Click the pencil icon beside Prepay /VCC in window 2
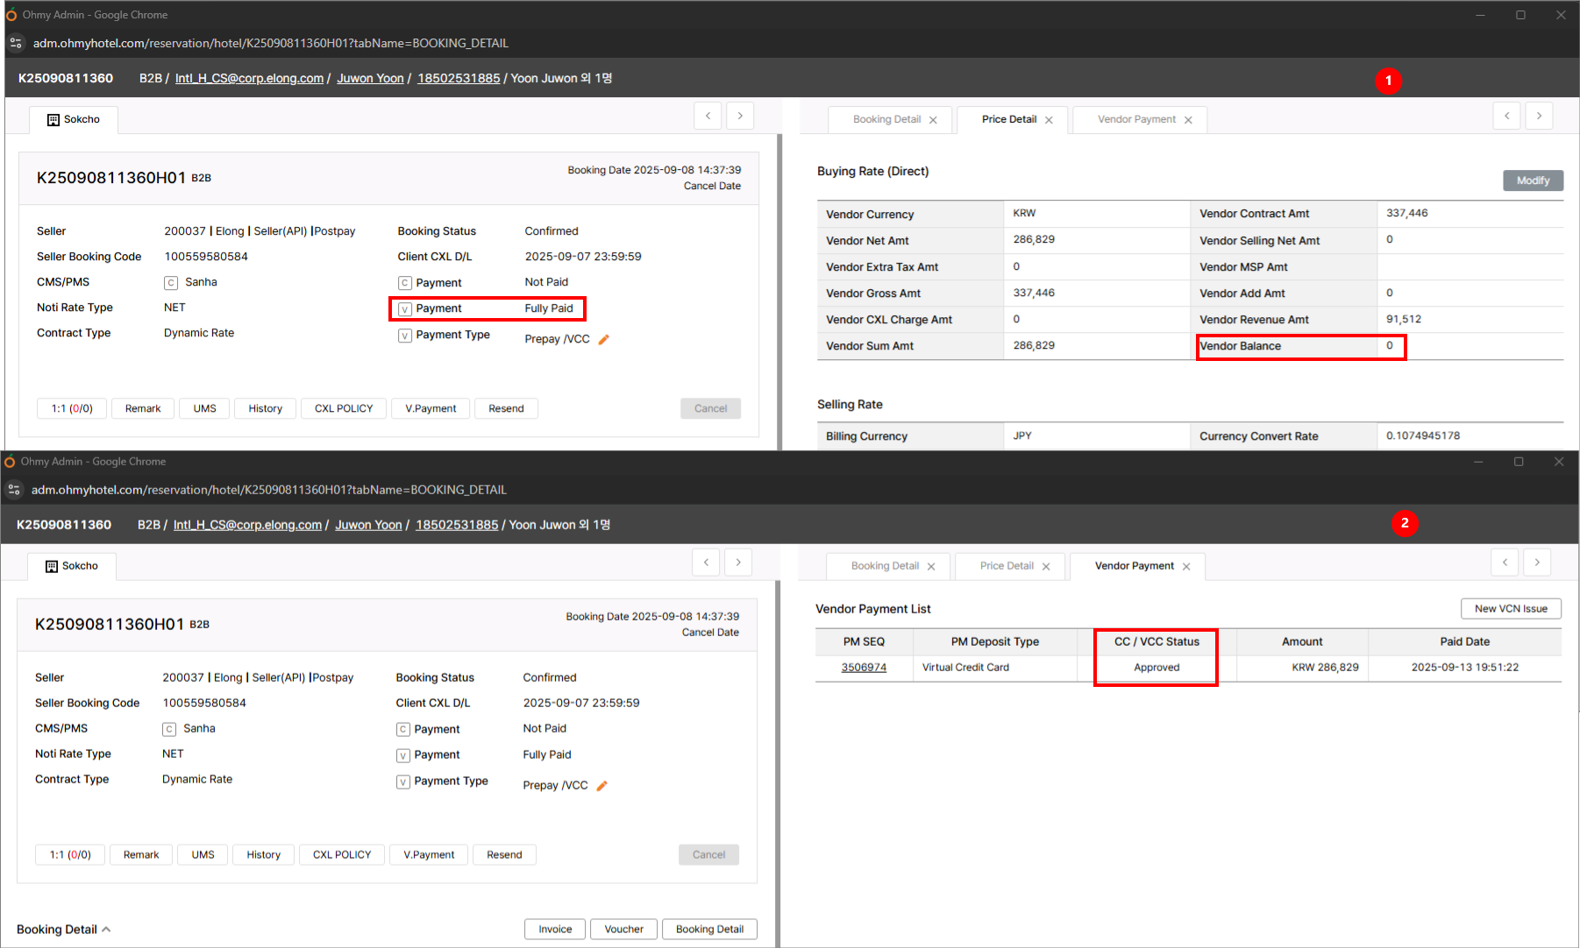 point(601,786)
